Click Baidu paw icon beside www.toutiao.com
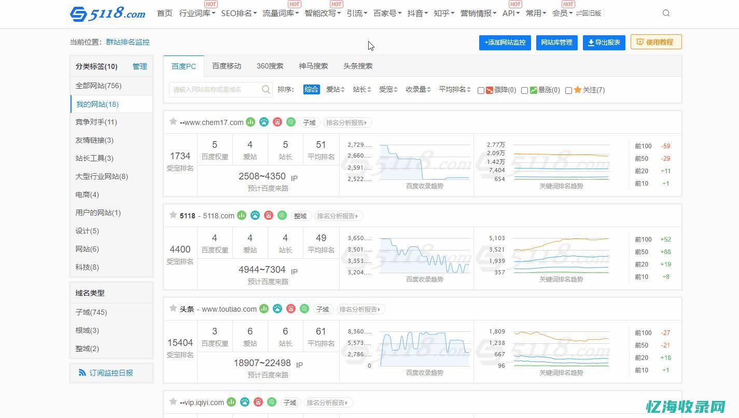Image resolution: width=739 pixels, height=418 pixels. 277,309
